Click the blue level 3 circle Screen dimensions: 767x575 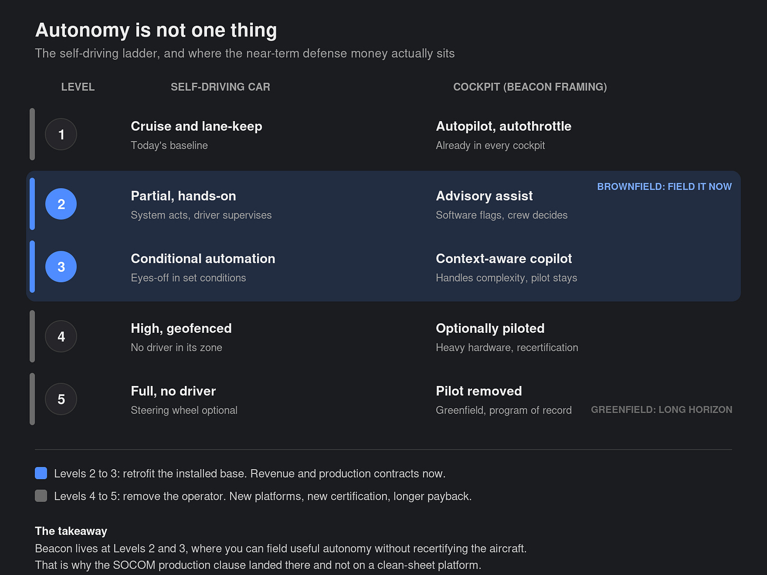tap(61, 266)
